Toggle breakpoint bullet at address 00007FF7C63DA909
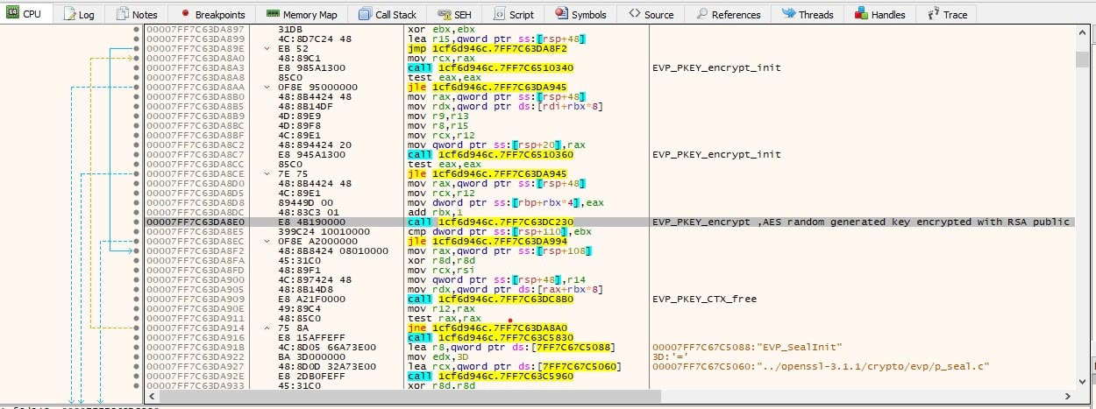This screenshot has height=409, width=1096. pyautogui.click(x=136, y=299)
